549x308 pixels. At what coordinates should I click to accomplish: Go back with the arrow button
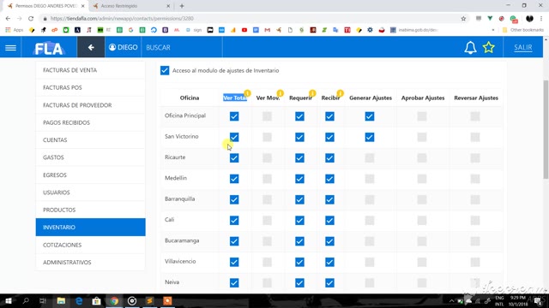(91, 47)
